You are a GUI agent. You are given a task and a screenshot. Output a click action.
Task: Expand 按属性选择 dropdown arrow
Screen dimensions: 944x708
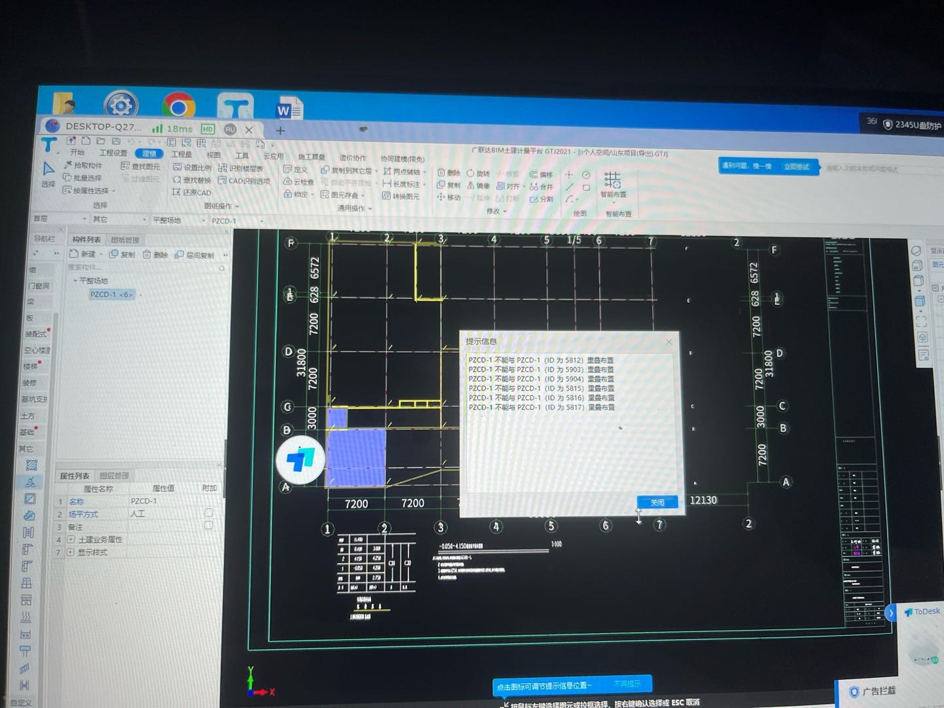pyautogui.click(x=113, y=191)
